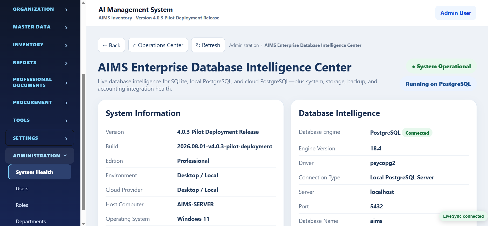Viewport: 488px width, 226px height.
Task: Refresh the database intelligence page
Action: [x=208, y=45]
